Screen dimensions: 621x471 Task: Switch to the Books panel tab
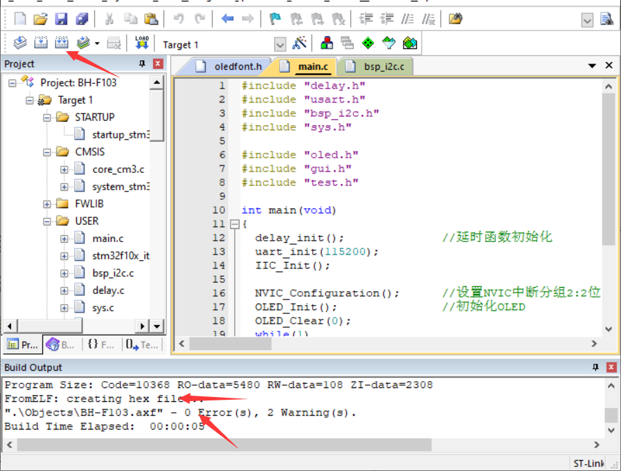[x=61, y=344]
